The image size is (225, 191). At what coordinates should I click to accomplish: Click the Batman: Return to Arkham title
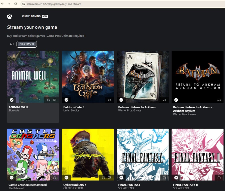pyautogui.click(x=137, y=107)
